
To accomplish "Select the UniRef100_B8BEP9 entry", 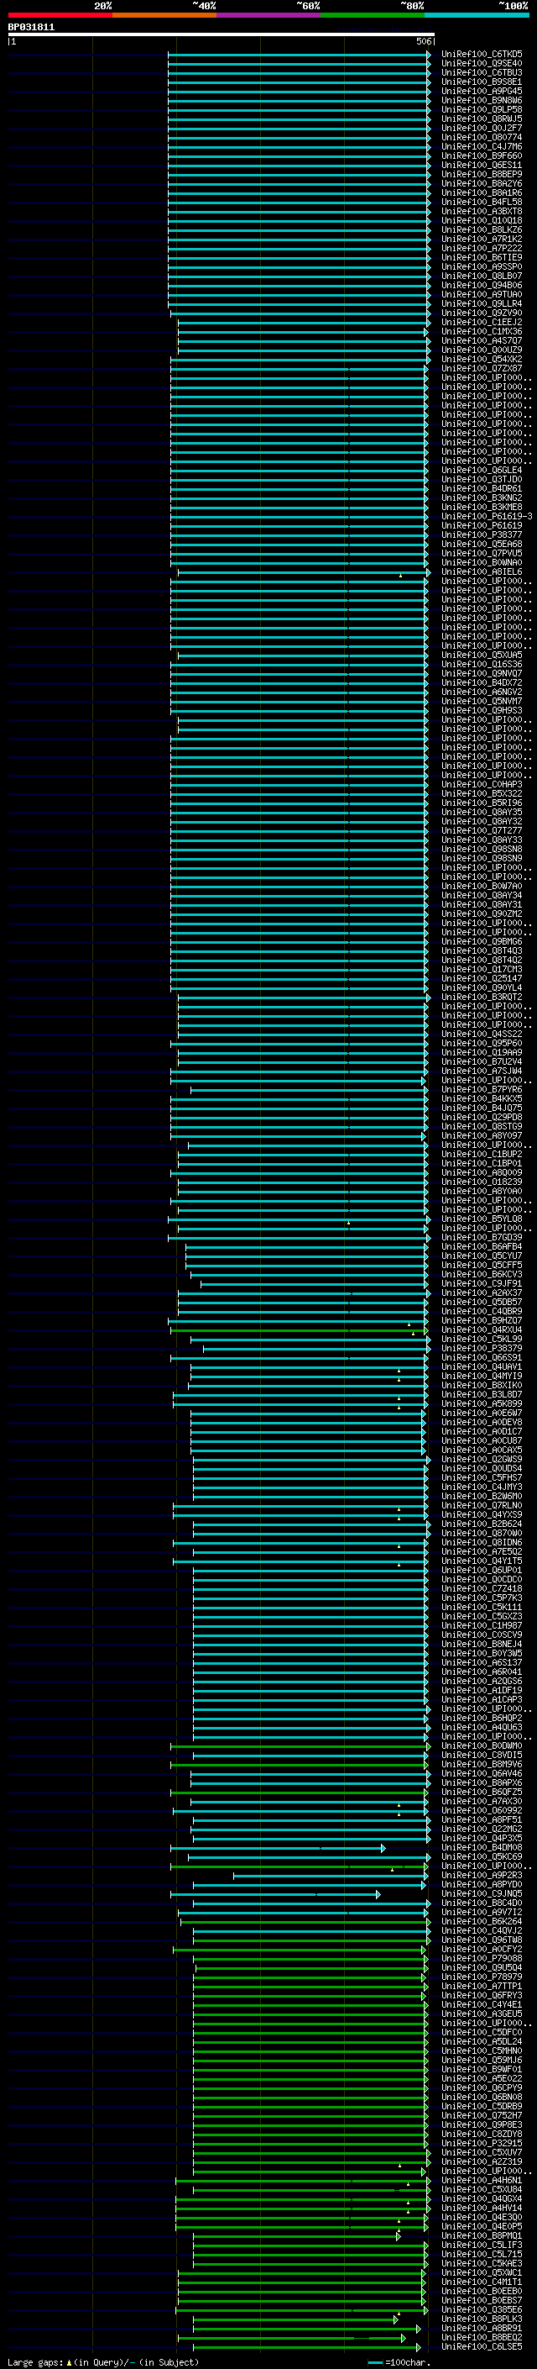I will [x=481, y=174].
